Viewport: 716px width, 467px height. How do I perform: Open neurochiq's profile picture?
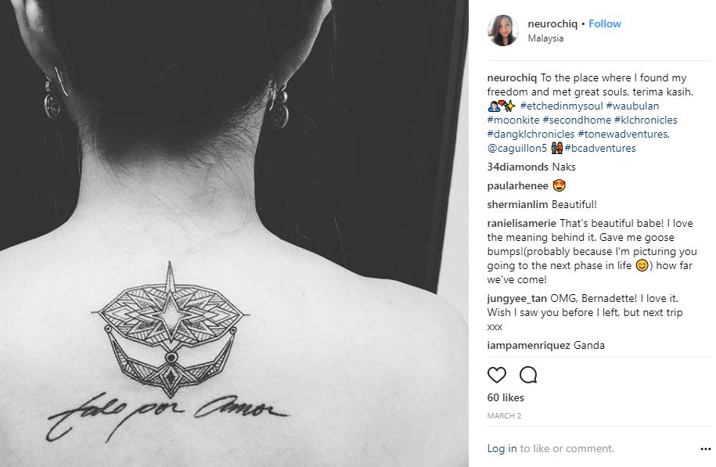coord(503,31)
